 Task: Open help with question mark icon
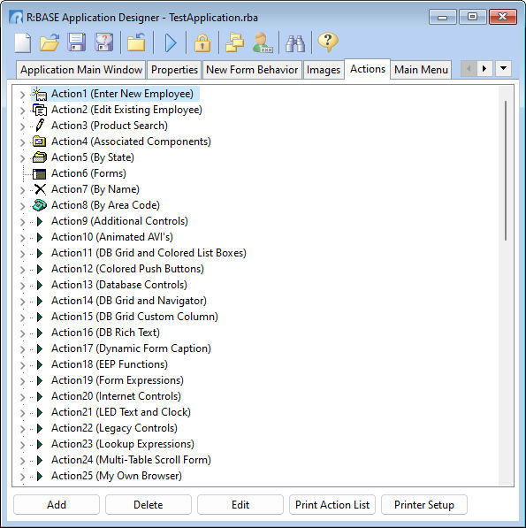(x=328, y=42)
